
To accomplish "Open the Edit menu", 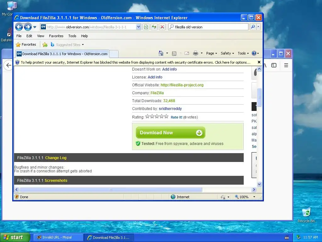I will click(29, 36).
